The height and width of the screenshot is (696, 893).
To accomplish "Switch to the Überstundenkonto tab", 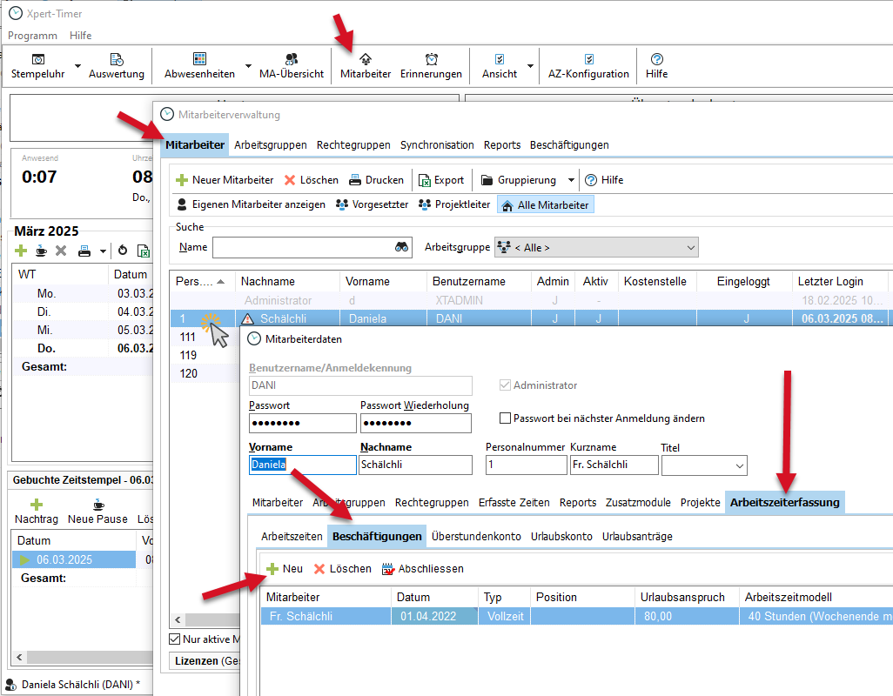I will 476,536.
